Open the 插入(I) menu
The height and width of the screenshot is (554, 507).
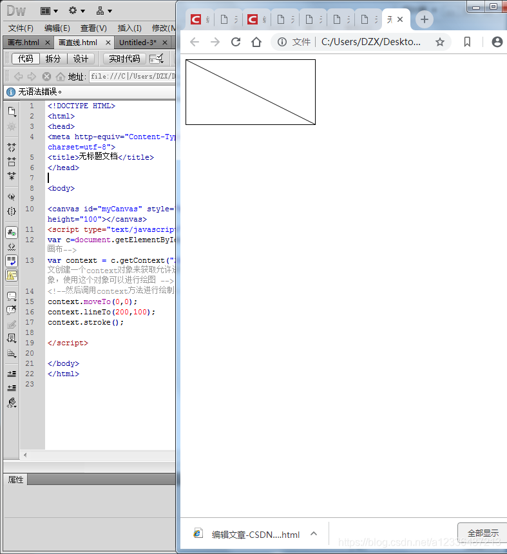pos(129,28)
